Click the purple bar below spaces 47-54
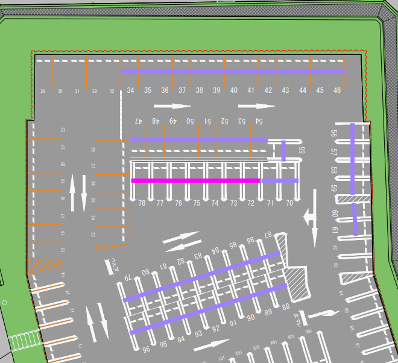 coord(198,140)
